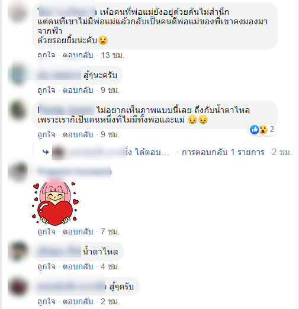Open the profile picture of the first commenter

[18, 12]
